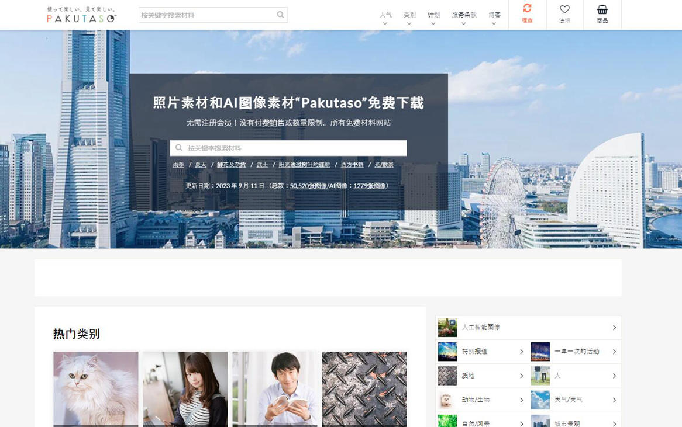Click the 质地 category thumbnail icon
Screen dimensions: 682x427
coord(447,376)
